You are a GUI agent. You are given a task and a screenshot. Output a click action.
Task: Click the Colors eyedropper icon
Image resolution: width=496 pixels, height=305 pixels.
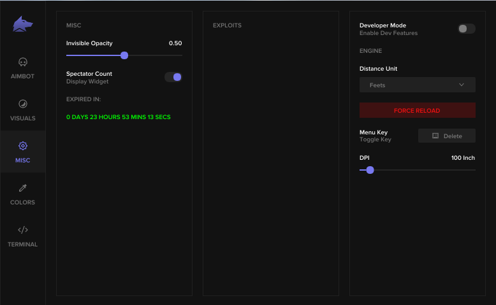click(23, 188)
